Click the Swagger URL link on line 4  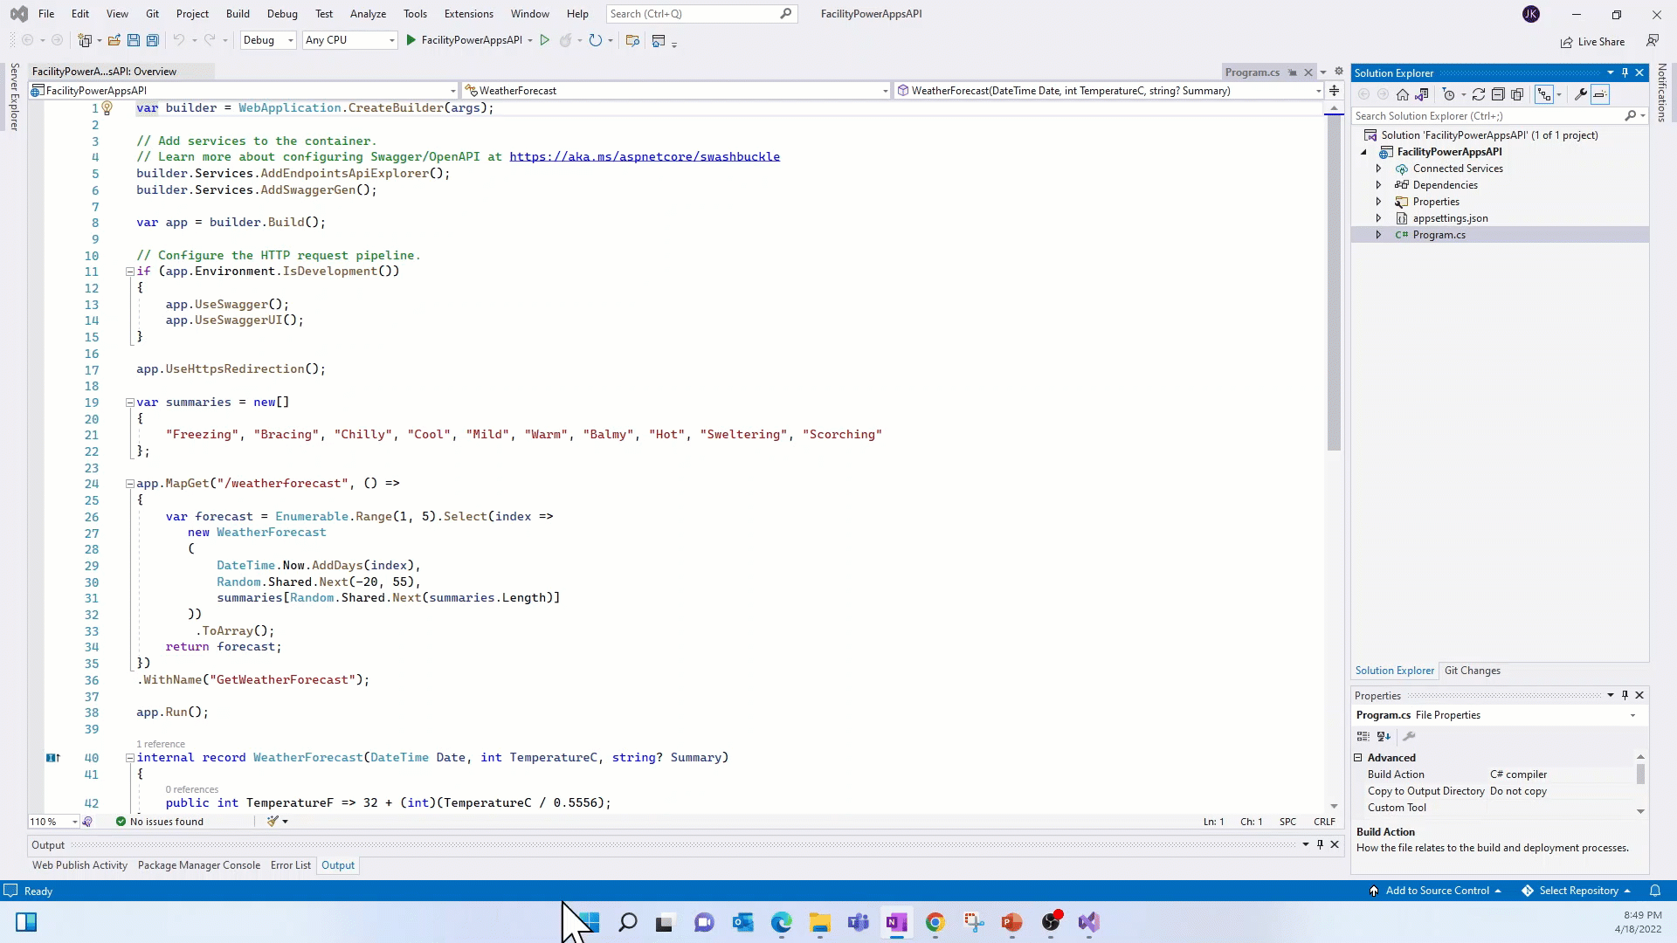644,156
